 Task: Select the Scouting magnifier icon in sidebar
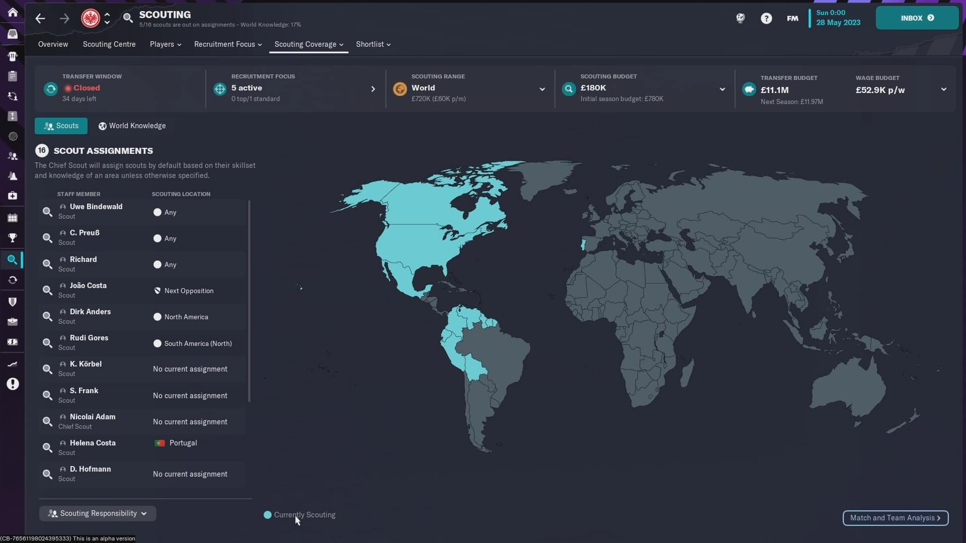click(13, 260)
